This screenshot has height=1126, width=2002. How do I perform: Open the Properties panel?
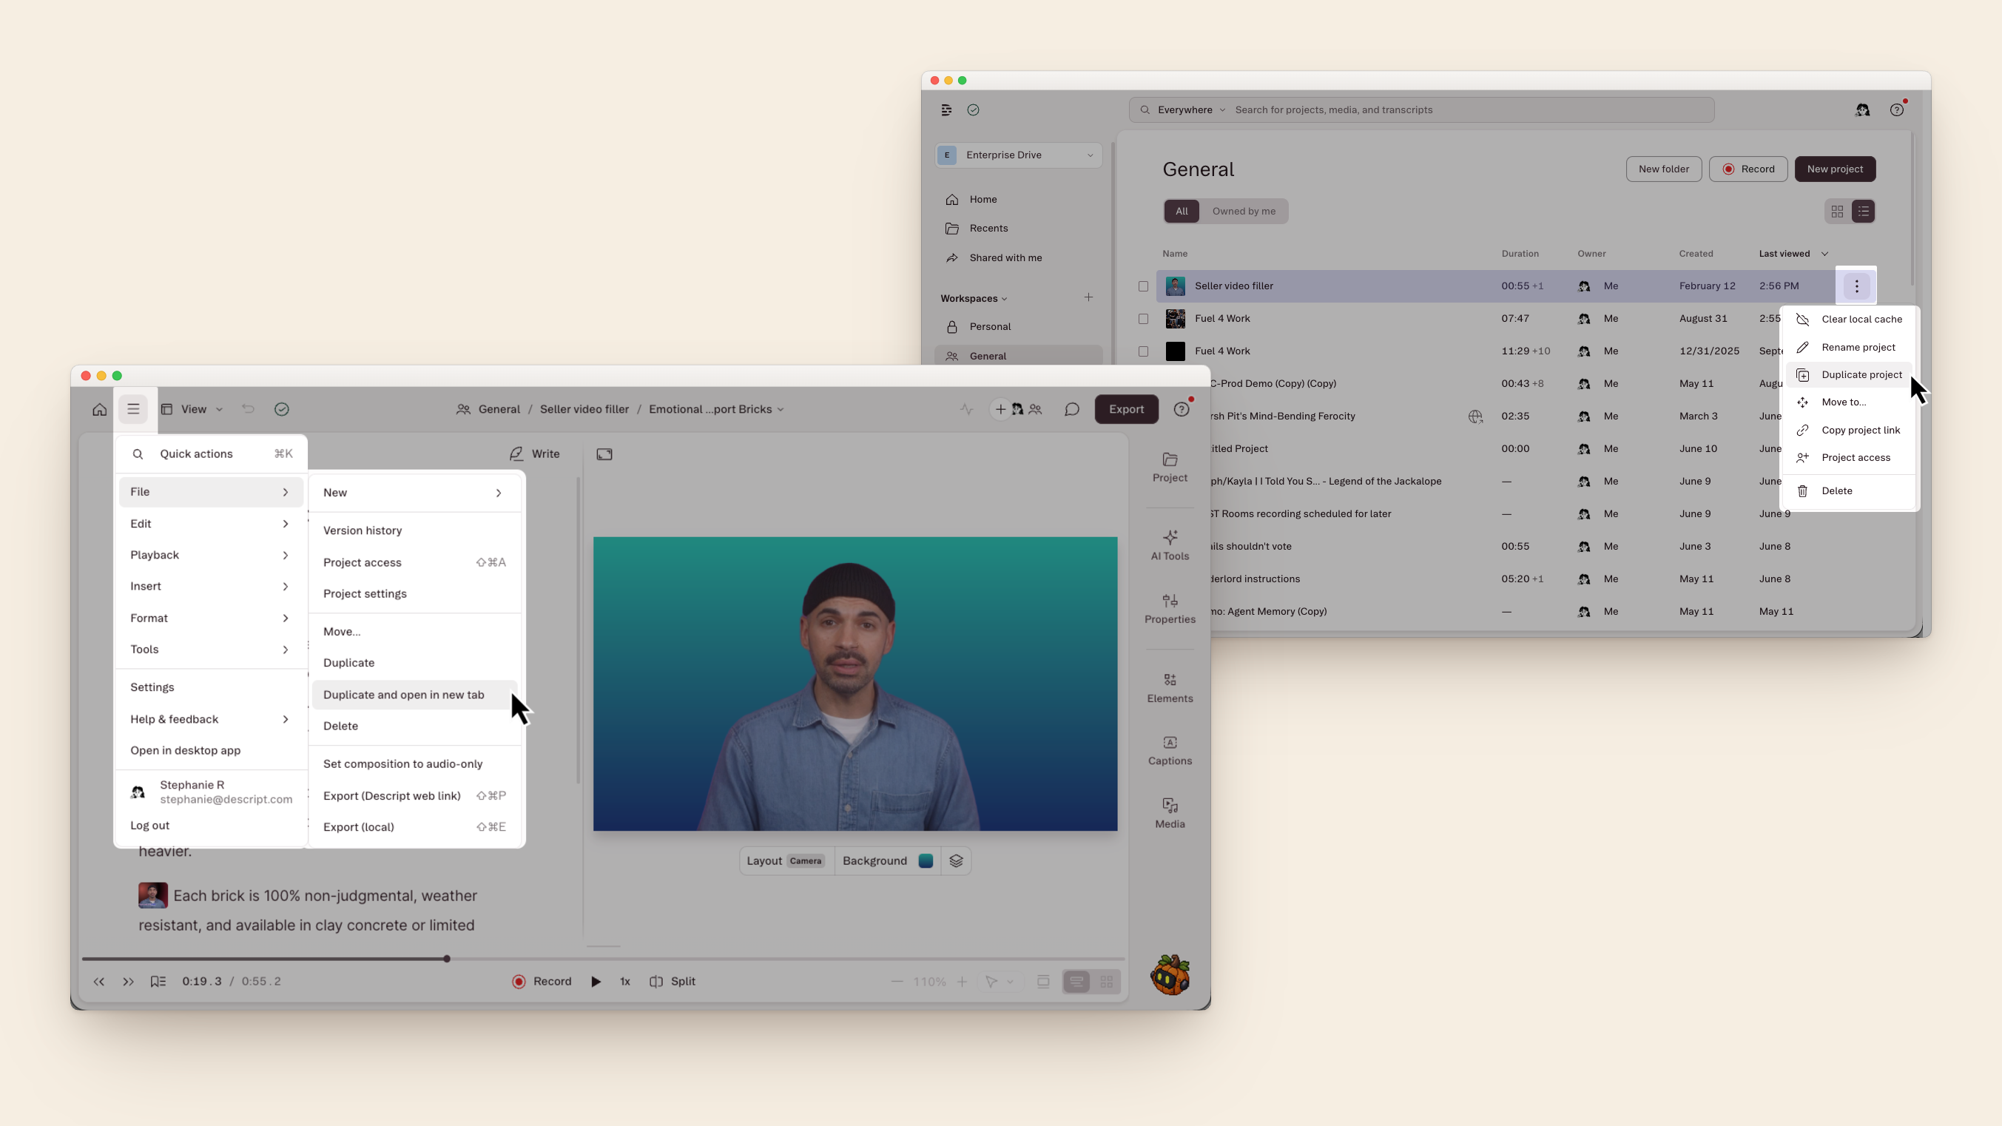tap(1170, 608)
